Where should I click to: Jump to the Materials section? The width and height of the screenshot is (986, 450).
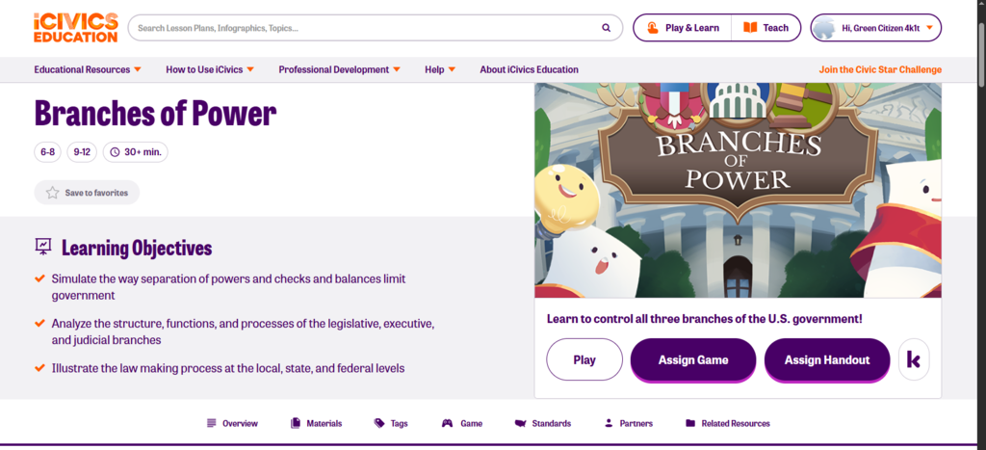316,424
